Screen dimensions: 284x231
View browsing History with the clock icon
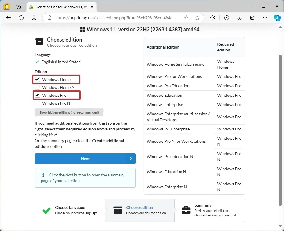pos(226,17)
